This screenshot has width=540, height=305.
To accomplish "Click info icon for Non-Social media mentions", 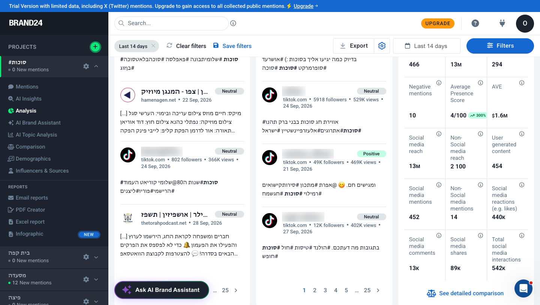I will (480, 185).
